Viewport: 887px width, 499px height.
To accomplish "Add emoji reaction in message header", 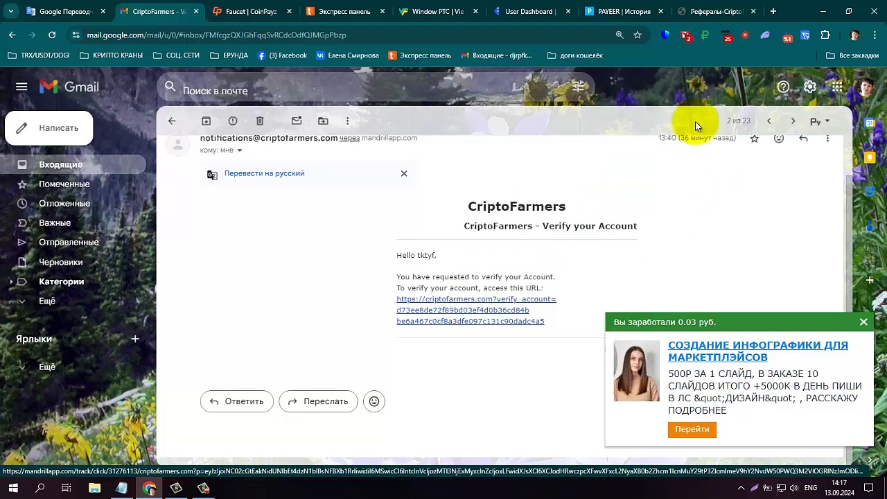I will pos(779,139).
